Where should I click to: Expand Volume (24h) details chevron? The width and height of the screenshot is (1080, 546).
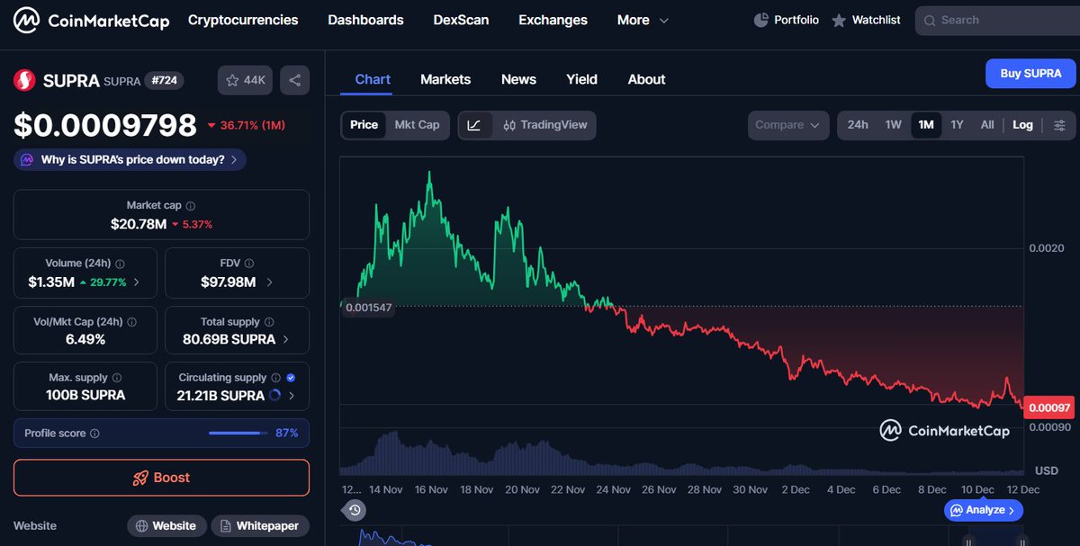(x=137, y=282)
